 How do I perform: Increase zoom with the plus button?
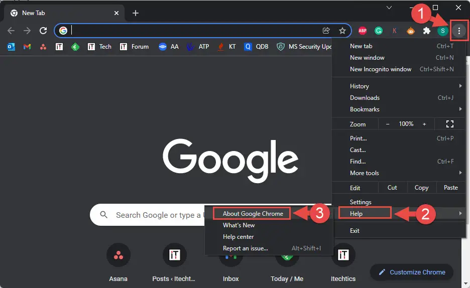coord(424,124)
